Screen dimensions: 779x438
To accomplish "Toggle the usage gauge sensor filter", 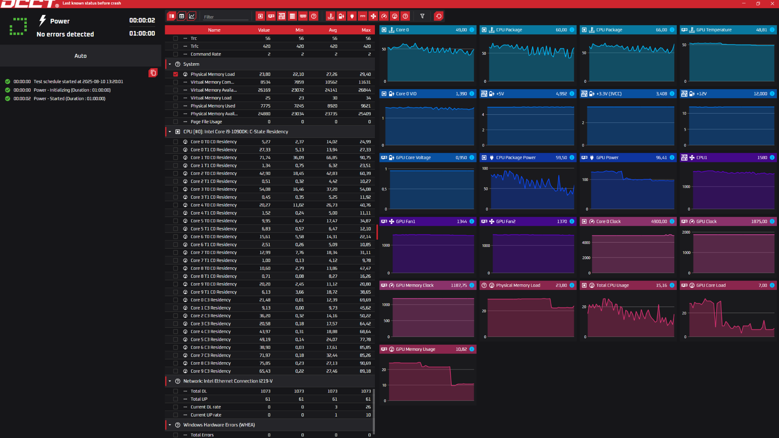I will [x=395, y=16].
